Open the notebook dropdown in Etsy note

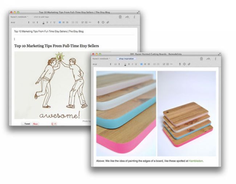[20, 17]
